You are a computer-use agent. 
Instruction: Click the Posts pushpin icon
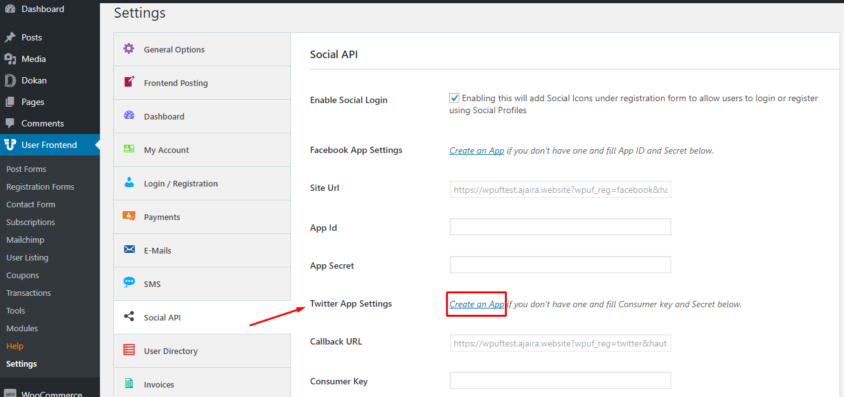(x=10, y=37)
